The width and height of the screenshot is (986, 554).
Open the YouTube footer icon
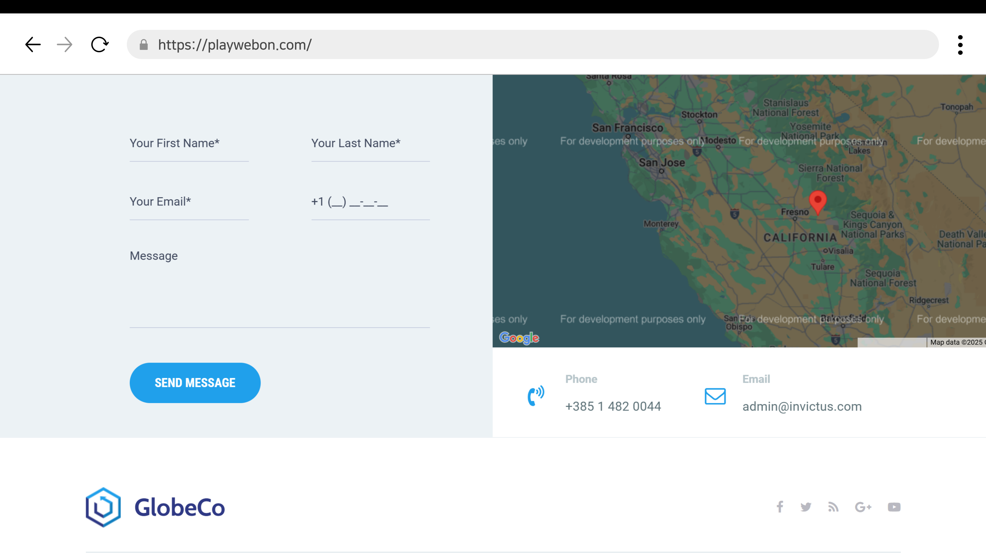click(894, 507)
